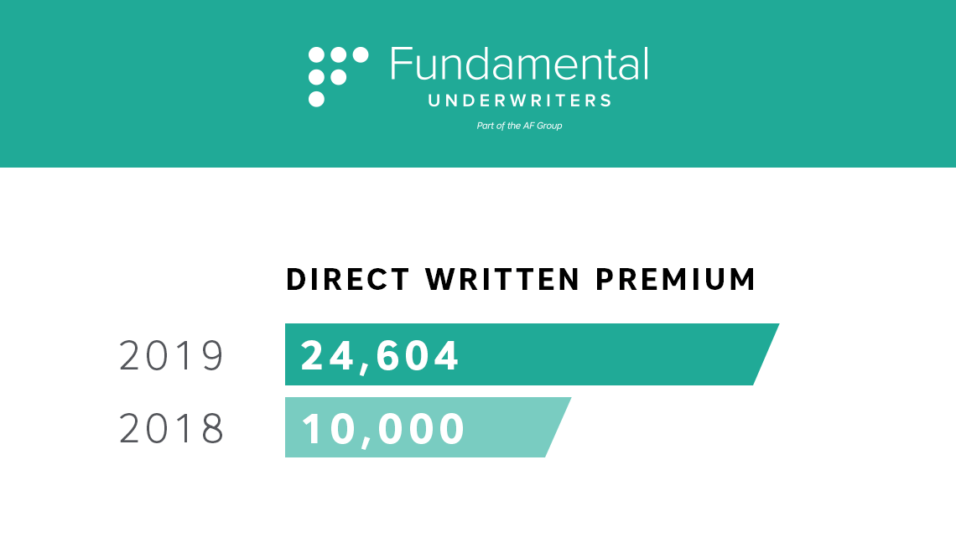Click the Fundamental wordmark text
This screenshot has height=558, width=956.
tap(519, 65)
